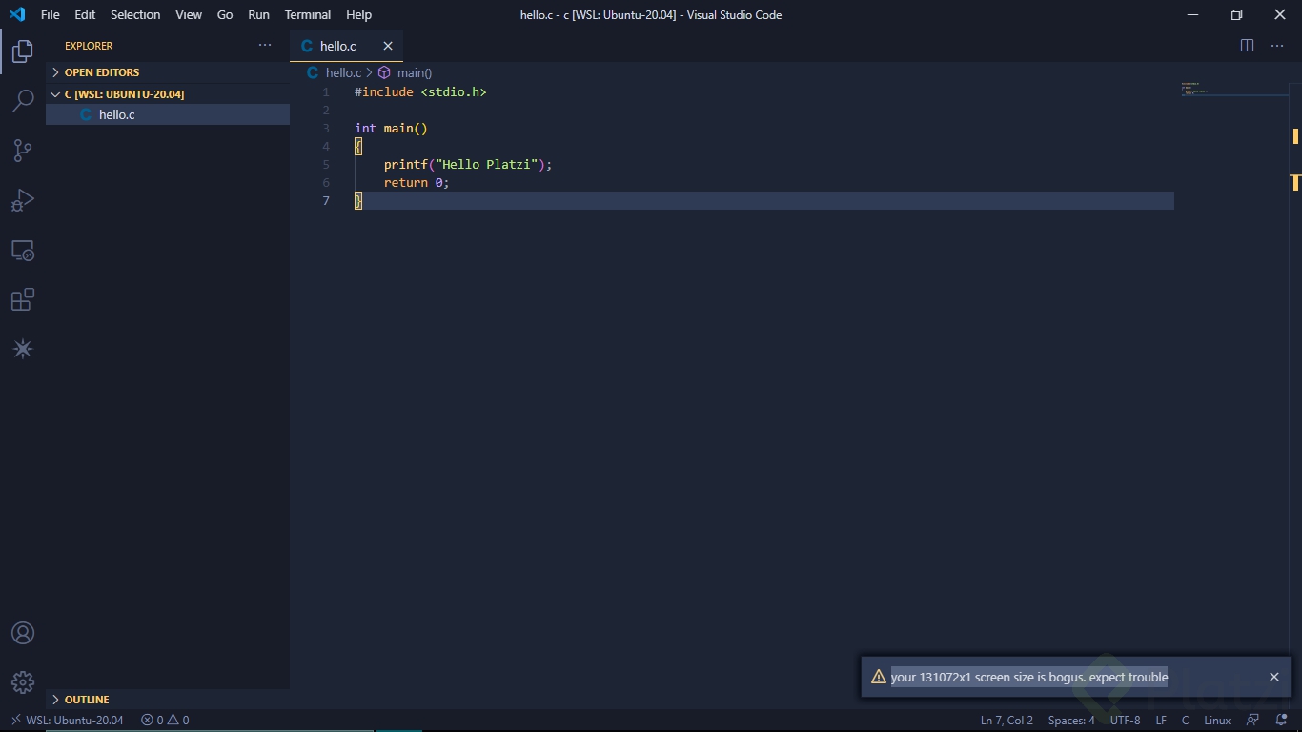Image resolution: width=1302 pixels, height=732 pixels.
Task: Open the errors and warnings problems indicator
Action: 165,721
